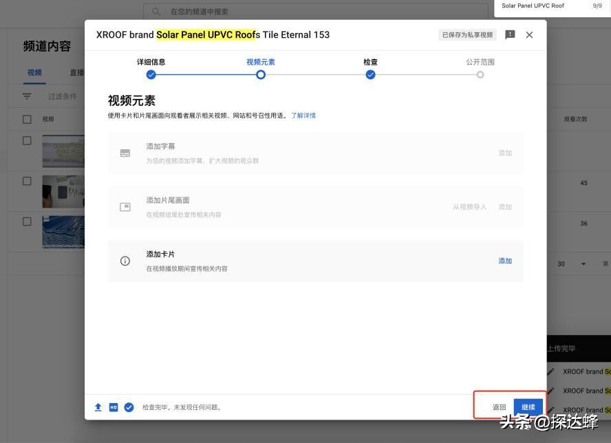Click the 公开范围 step indicator dot
The width and height of the screenshot is (611, 443).
click(480, 74)
